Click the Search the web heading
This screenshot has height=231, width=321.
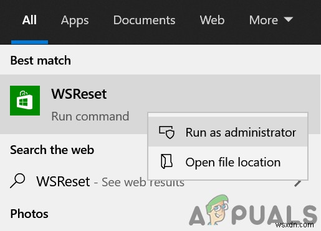click(52, 150)
